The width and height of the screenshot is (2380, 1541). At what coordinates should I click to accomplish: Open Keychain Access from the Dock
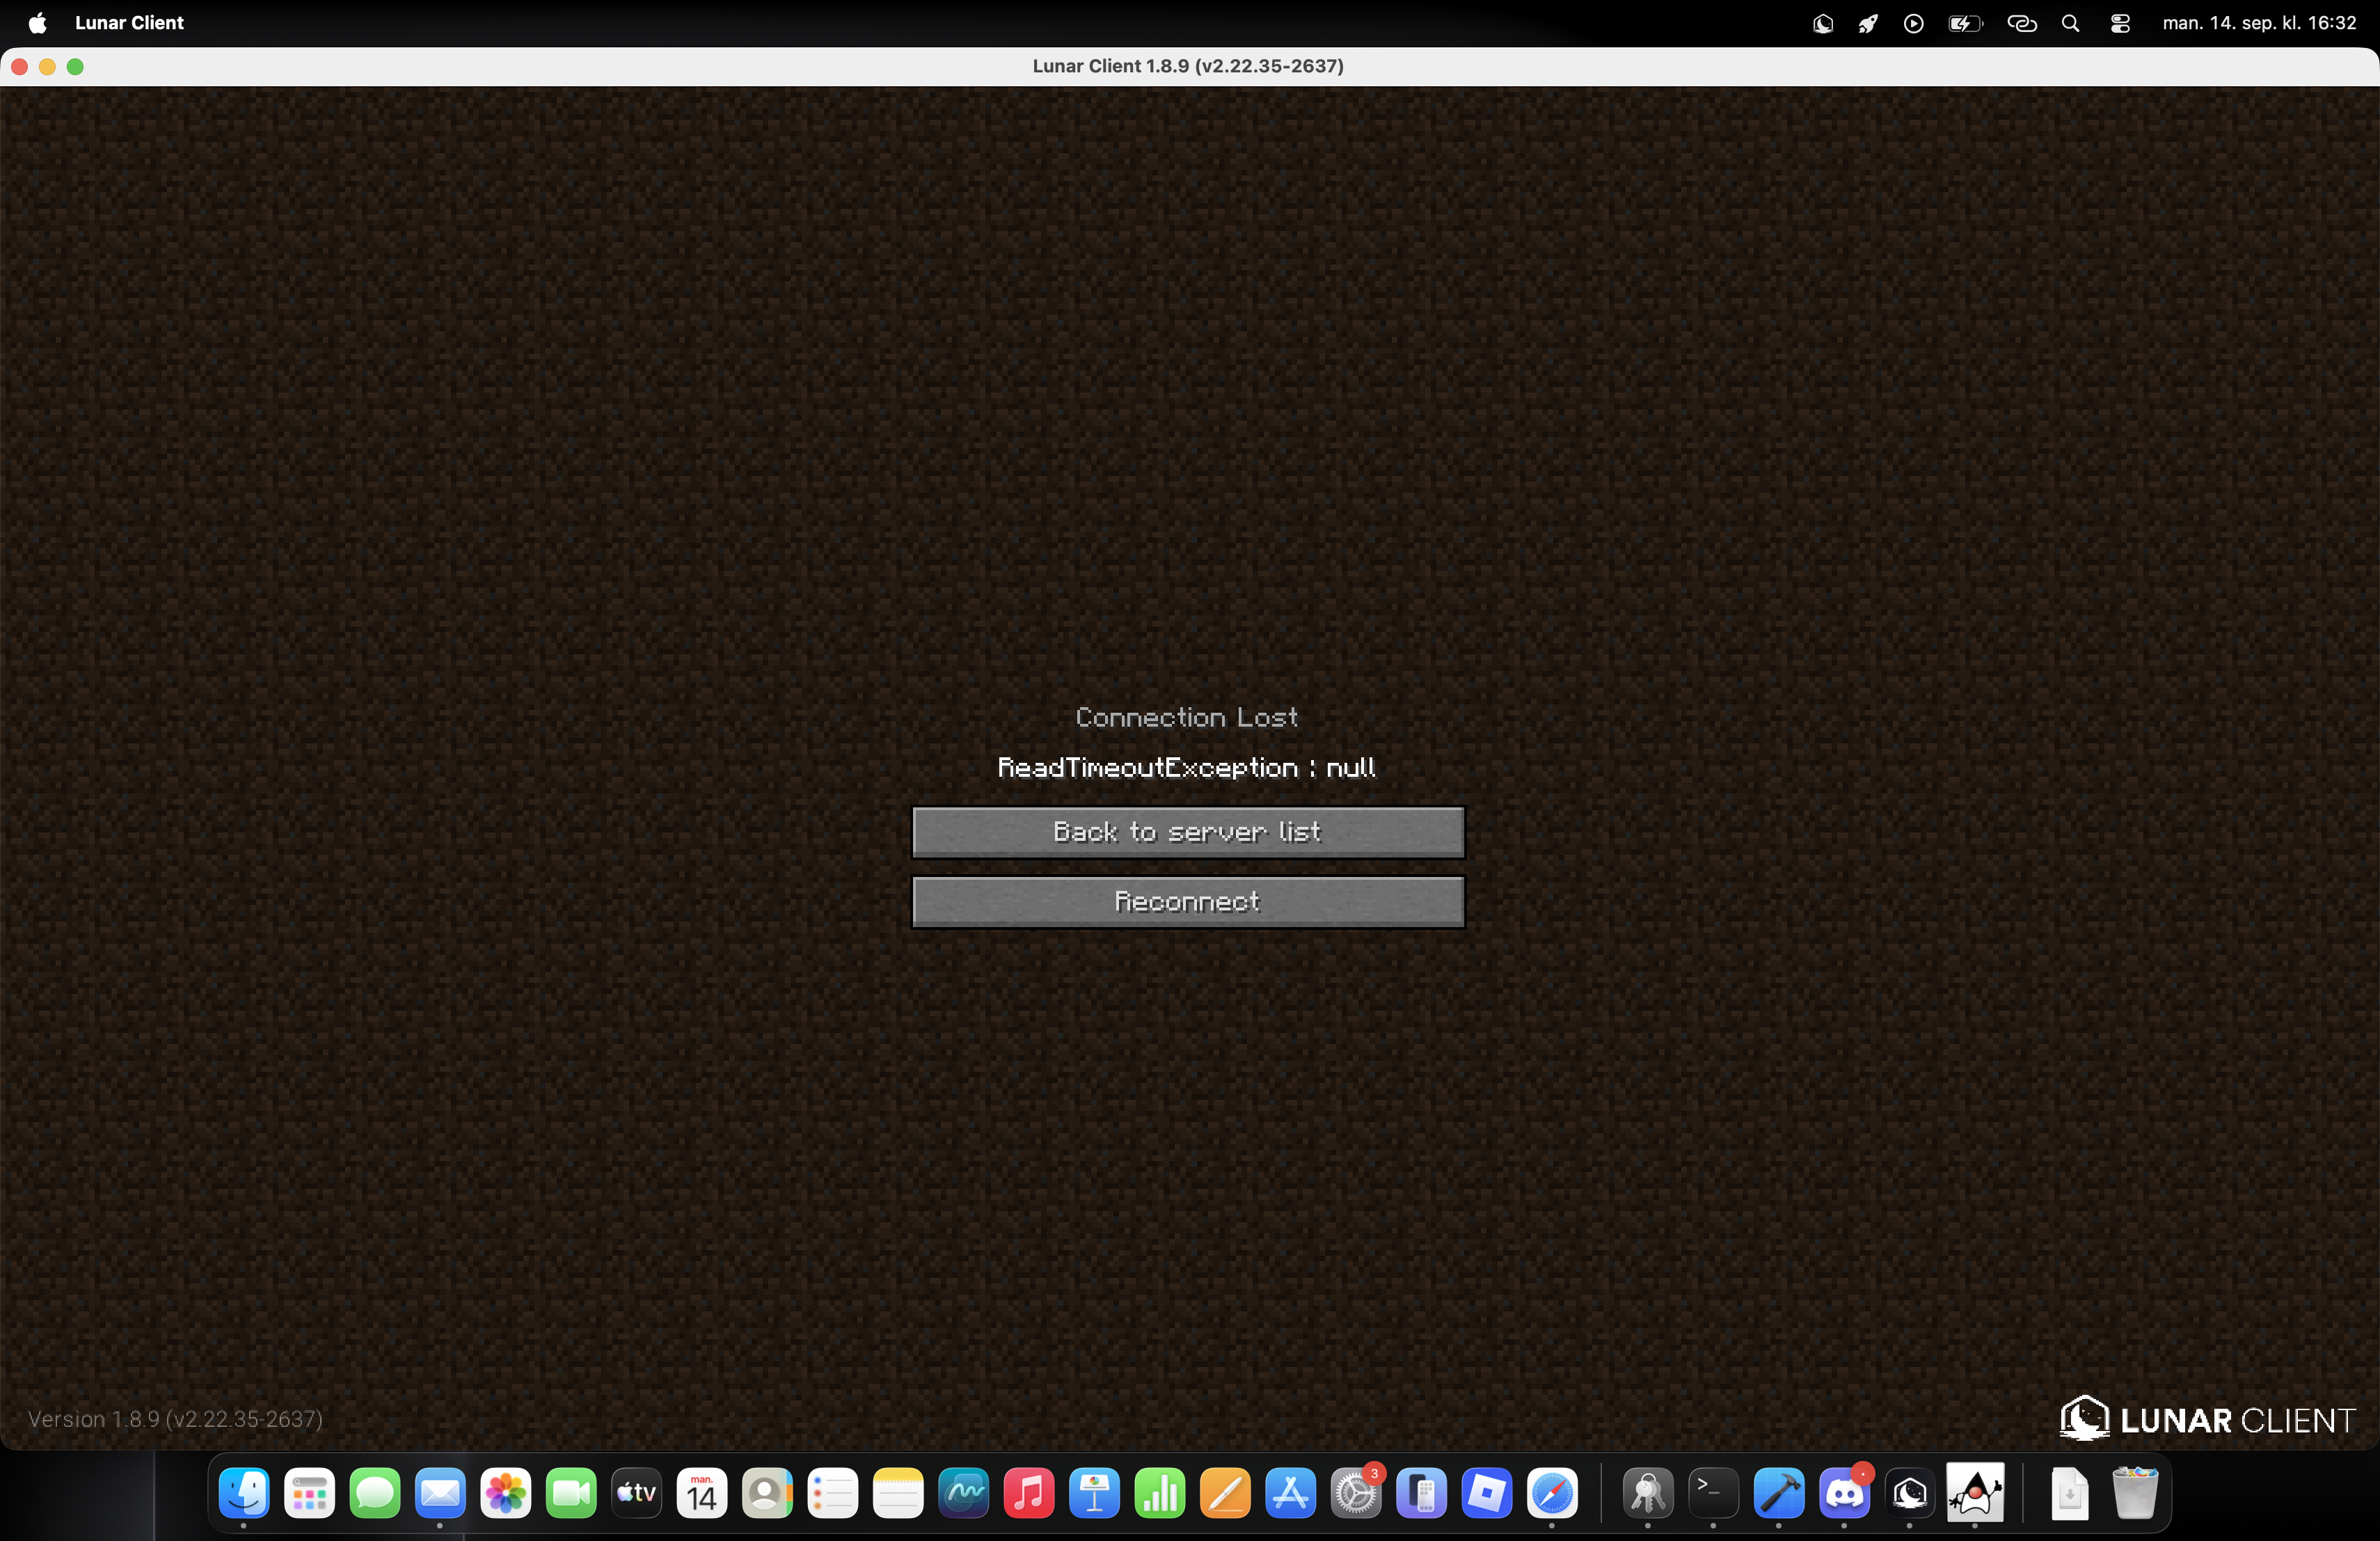click(x=1648, y=1494)
